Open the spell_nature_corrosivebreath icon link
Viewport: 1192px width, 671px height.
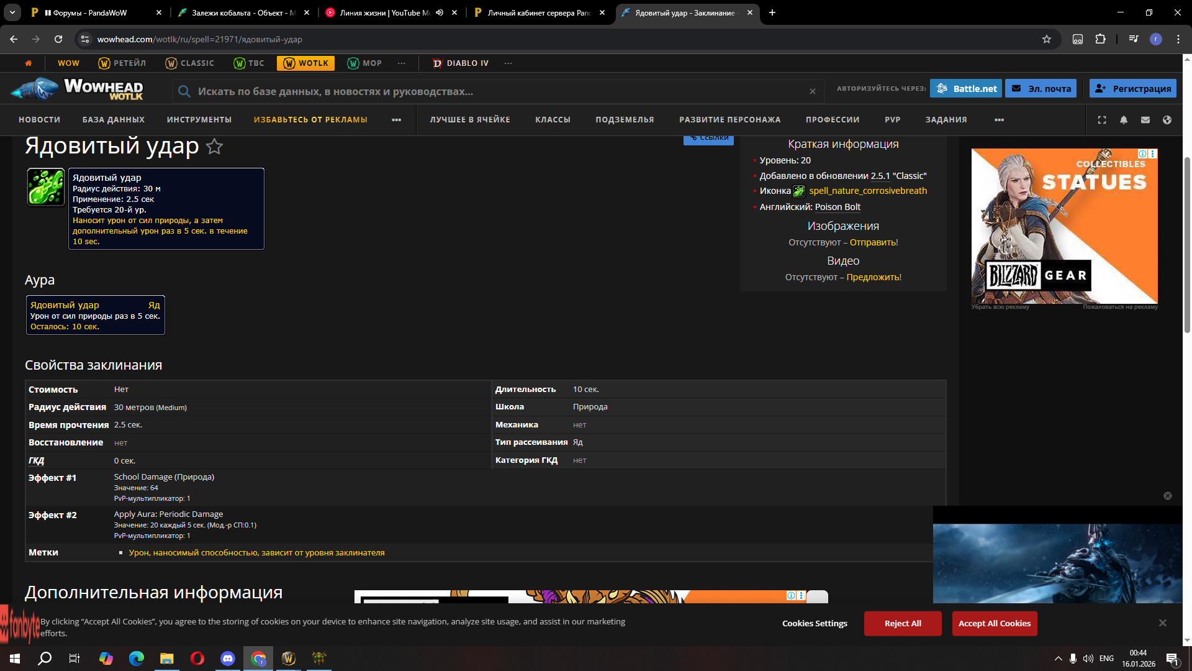[867, 191]
